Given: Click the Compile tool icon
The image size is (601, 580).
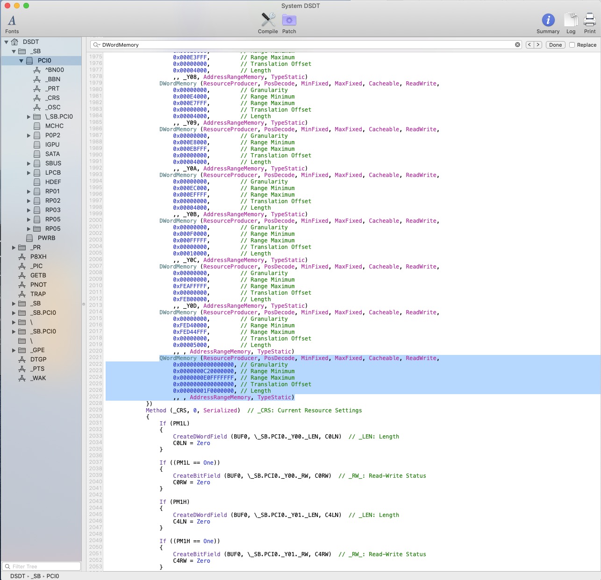Looking at the screenshot, I should pyautogui.click(x=268, y=20).
